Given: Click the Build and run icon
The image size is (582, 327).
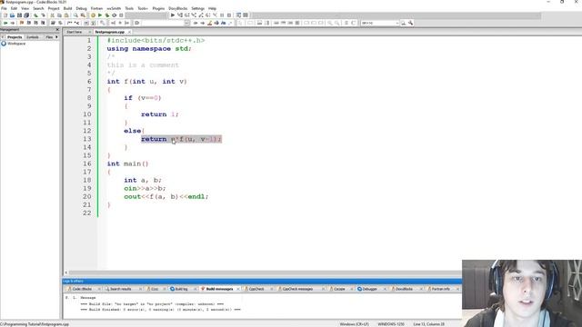Looking at the screenshot, I should click(x=107, y=15).
